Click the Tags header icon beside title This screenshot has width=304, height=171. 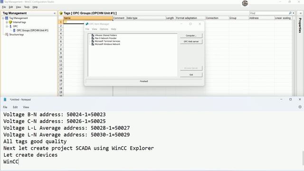(61, 13)
